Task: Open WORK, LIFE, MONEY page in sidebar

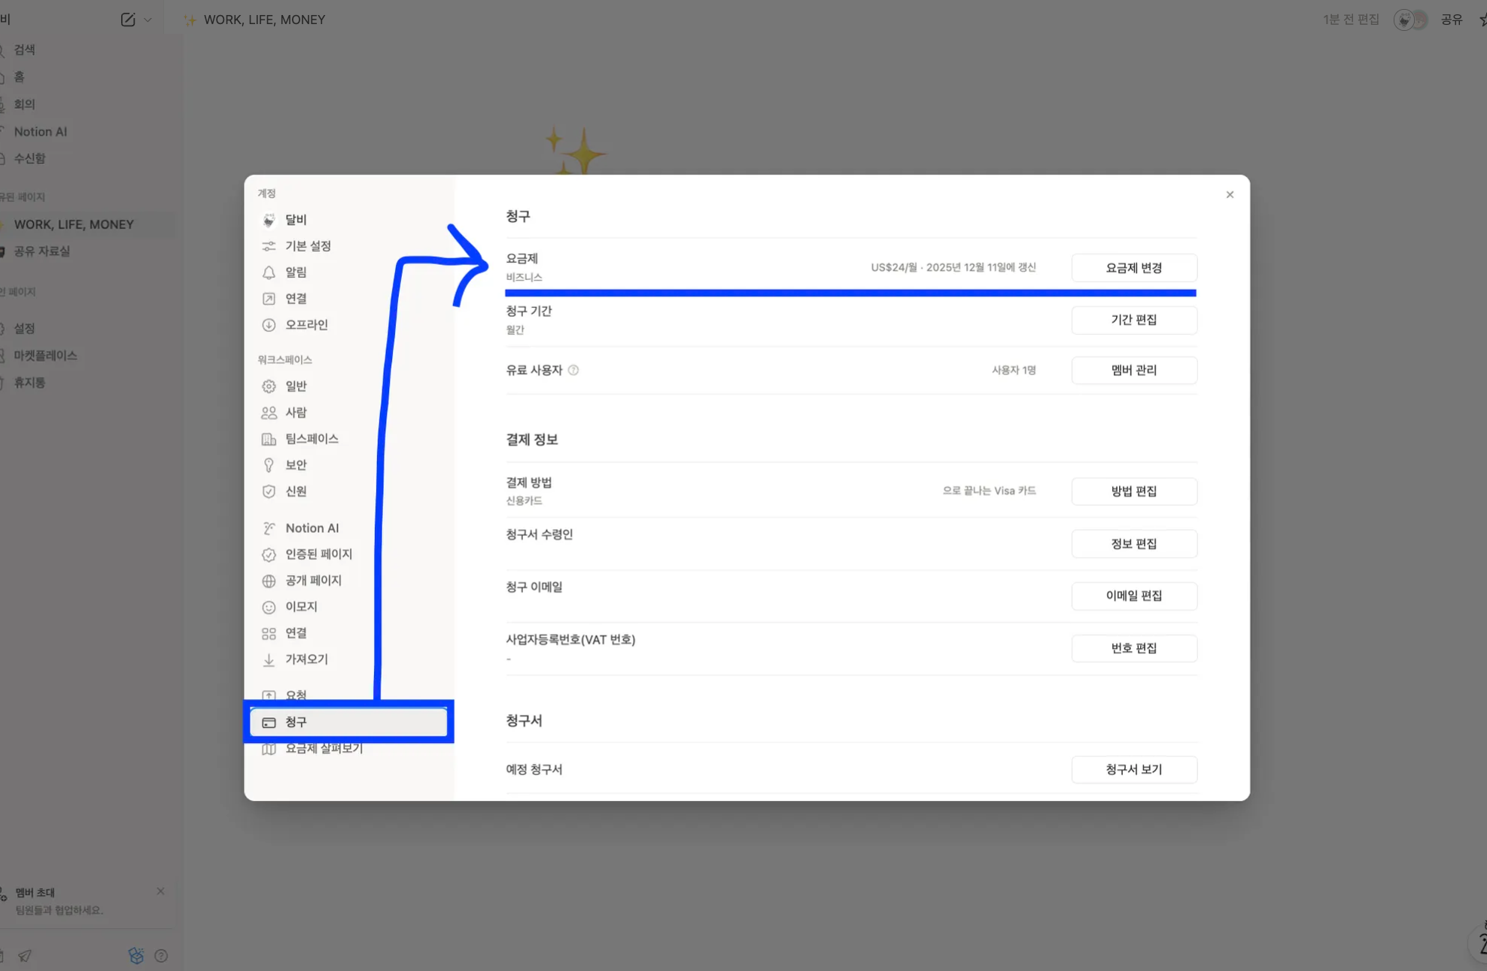Action: tap(74, 224)
